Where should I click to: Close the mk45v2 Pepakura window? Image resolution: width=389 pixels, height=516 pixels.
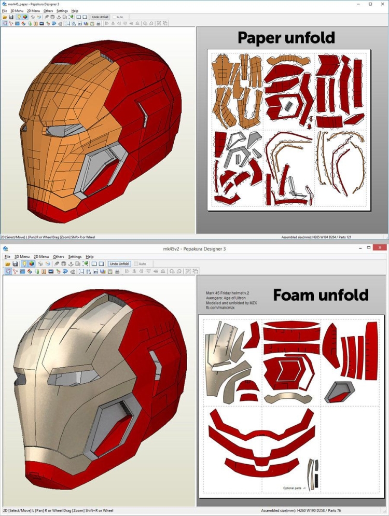381,248
